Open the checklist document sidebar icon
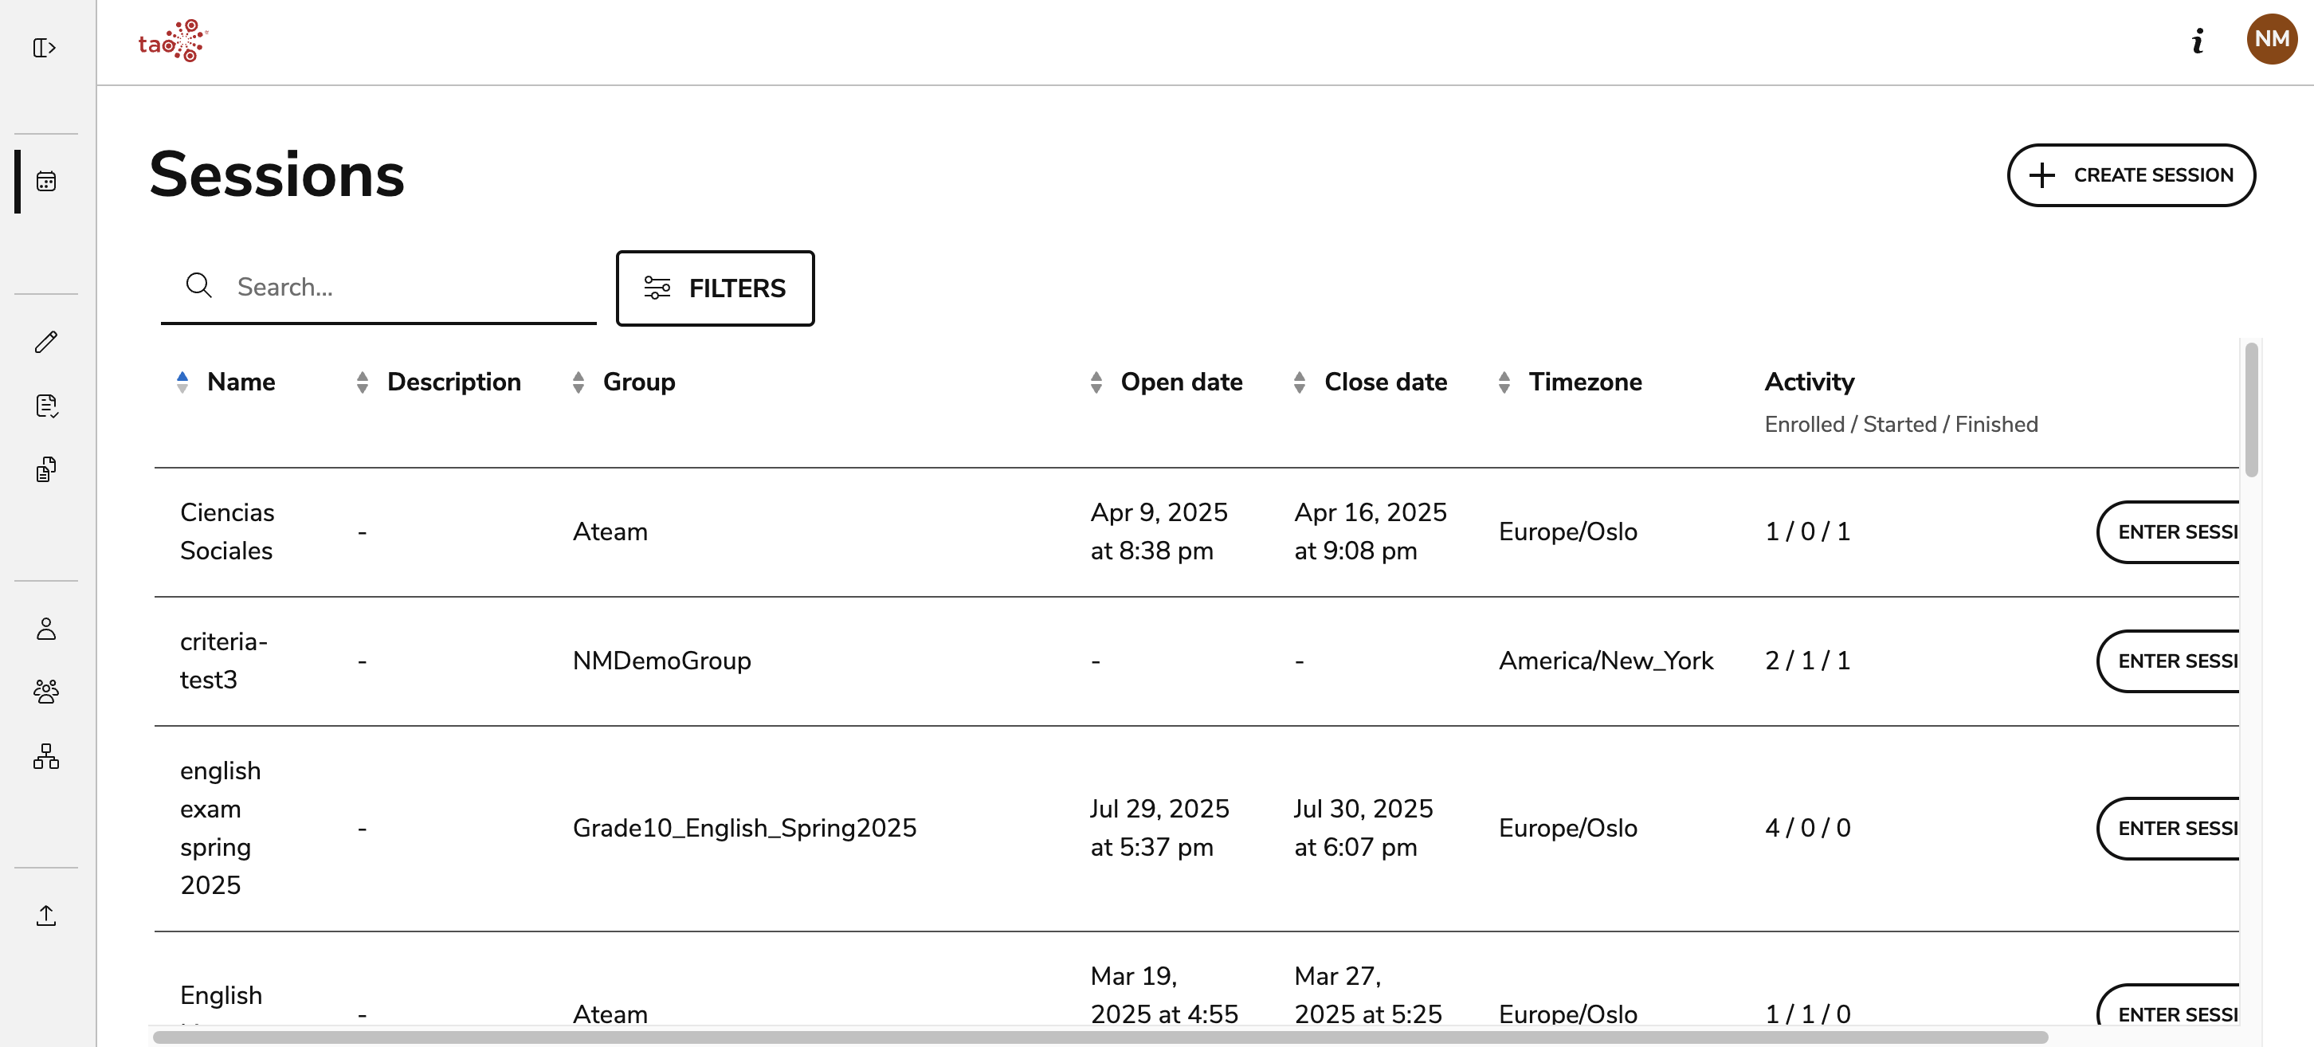This screenshot has width=2314, height=1047. (x=47, y=406)
